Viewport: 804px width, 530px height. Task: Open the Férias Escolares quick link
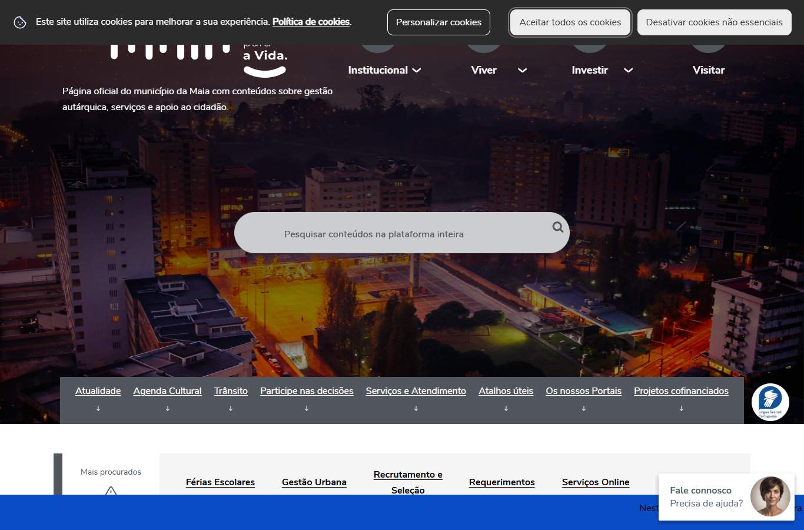click(x=220, y=482)
